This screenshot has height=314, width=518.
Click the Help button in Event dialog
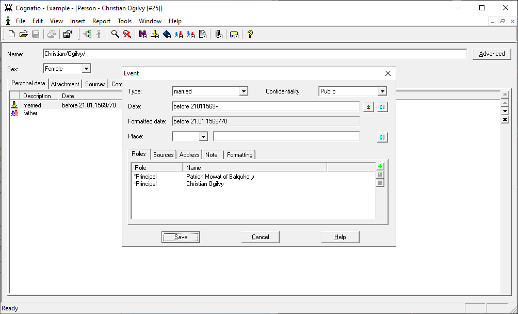[340, 237]
